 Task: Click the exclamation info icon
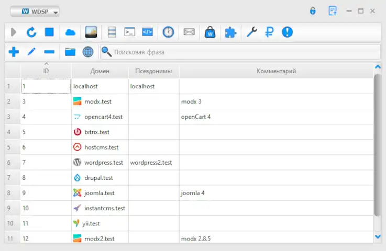pyautogui.click(x=288, y=32)
